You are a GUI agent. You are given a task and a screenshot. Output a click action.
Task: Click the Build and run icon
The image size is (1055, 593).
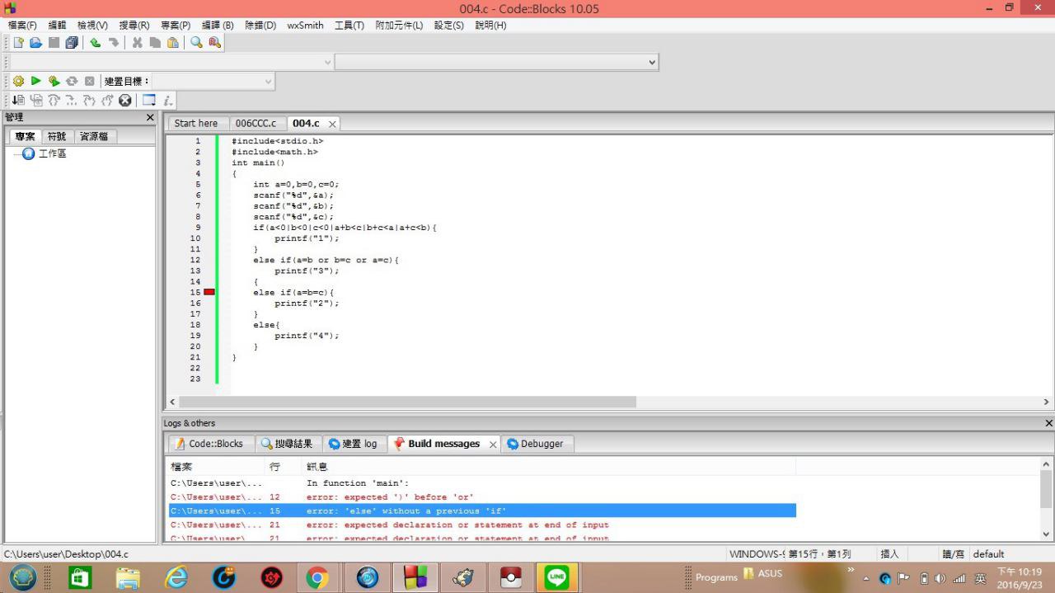[x=54, y=81]
